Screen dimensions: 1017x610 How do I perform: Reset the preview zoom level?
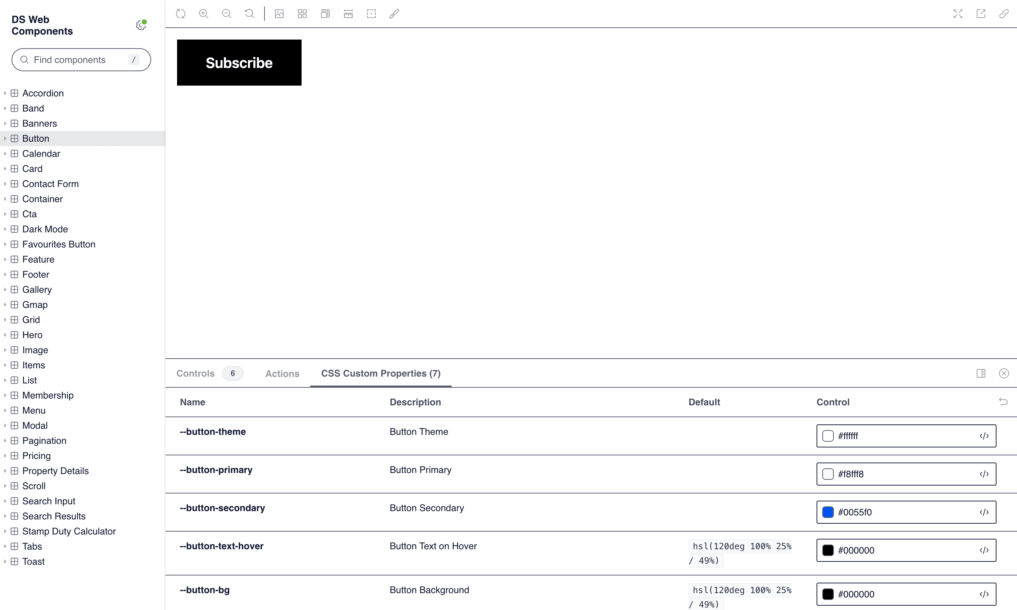(250, 14)
